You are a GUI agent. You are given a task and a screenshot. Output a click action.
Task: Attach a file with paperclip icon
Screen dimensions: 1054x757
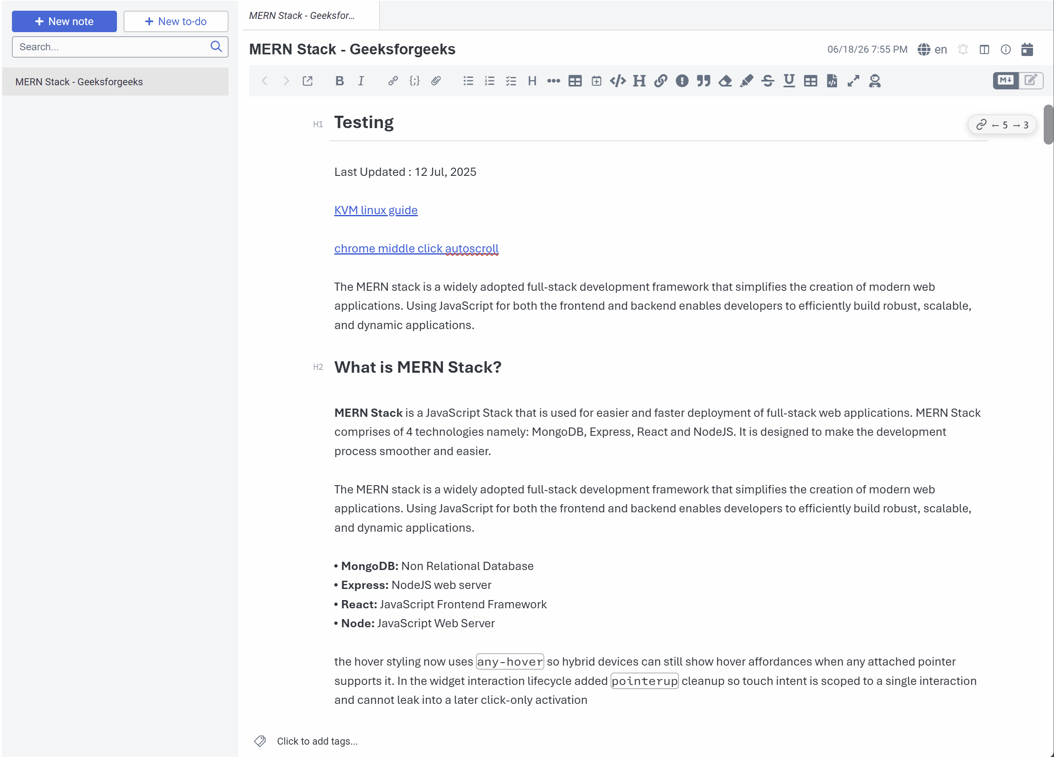coord(436,81)
